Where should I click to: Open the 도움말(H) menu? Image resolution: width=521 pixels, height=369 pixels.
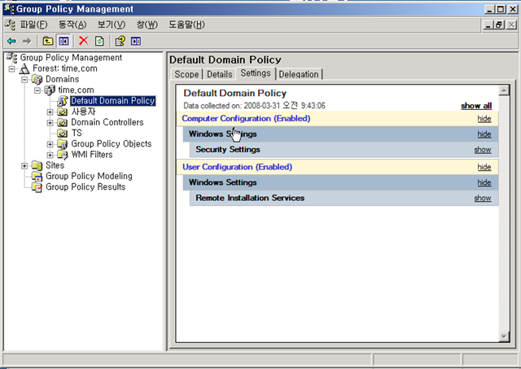(186, 24)
